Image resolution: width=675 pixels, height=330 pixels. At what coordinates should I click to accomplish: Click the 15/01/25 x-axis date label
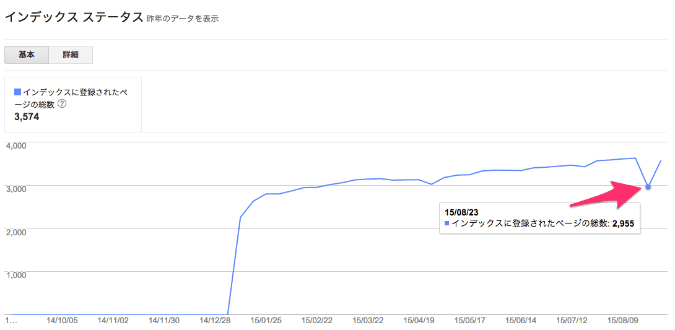tap(266, 321)
